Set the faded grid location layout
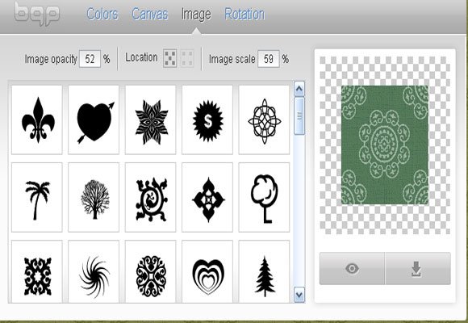The image size is (468, 323). click(187, 58)
